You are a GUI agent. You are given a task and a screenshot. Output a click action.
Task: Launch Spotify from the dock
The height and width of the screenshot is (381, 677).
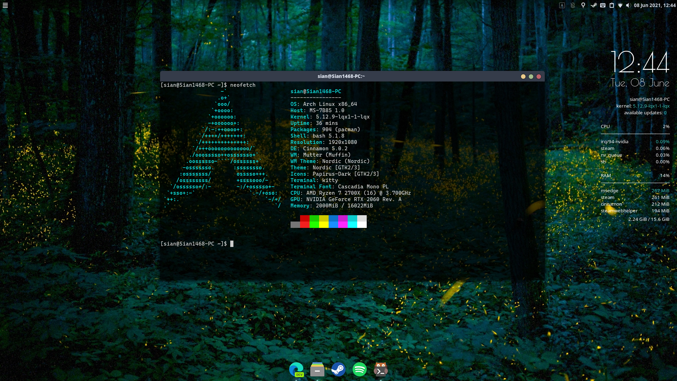[360, 369]
